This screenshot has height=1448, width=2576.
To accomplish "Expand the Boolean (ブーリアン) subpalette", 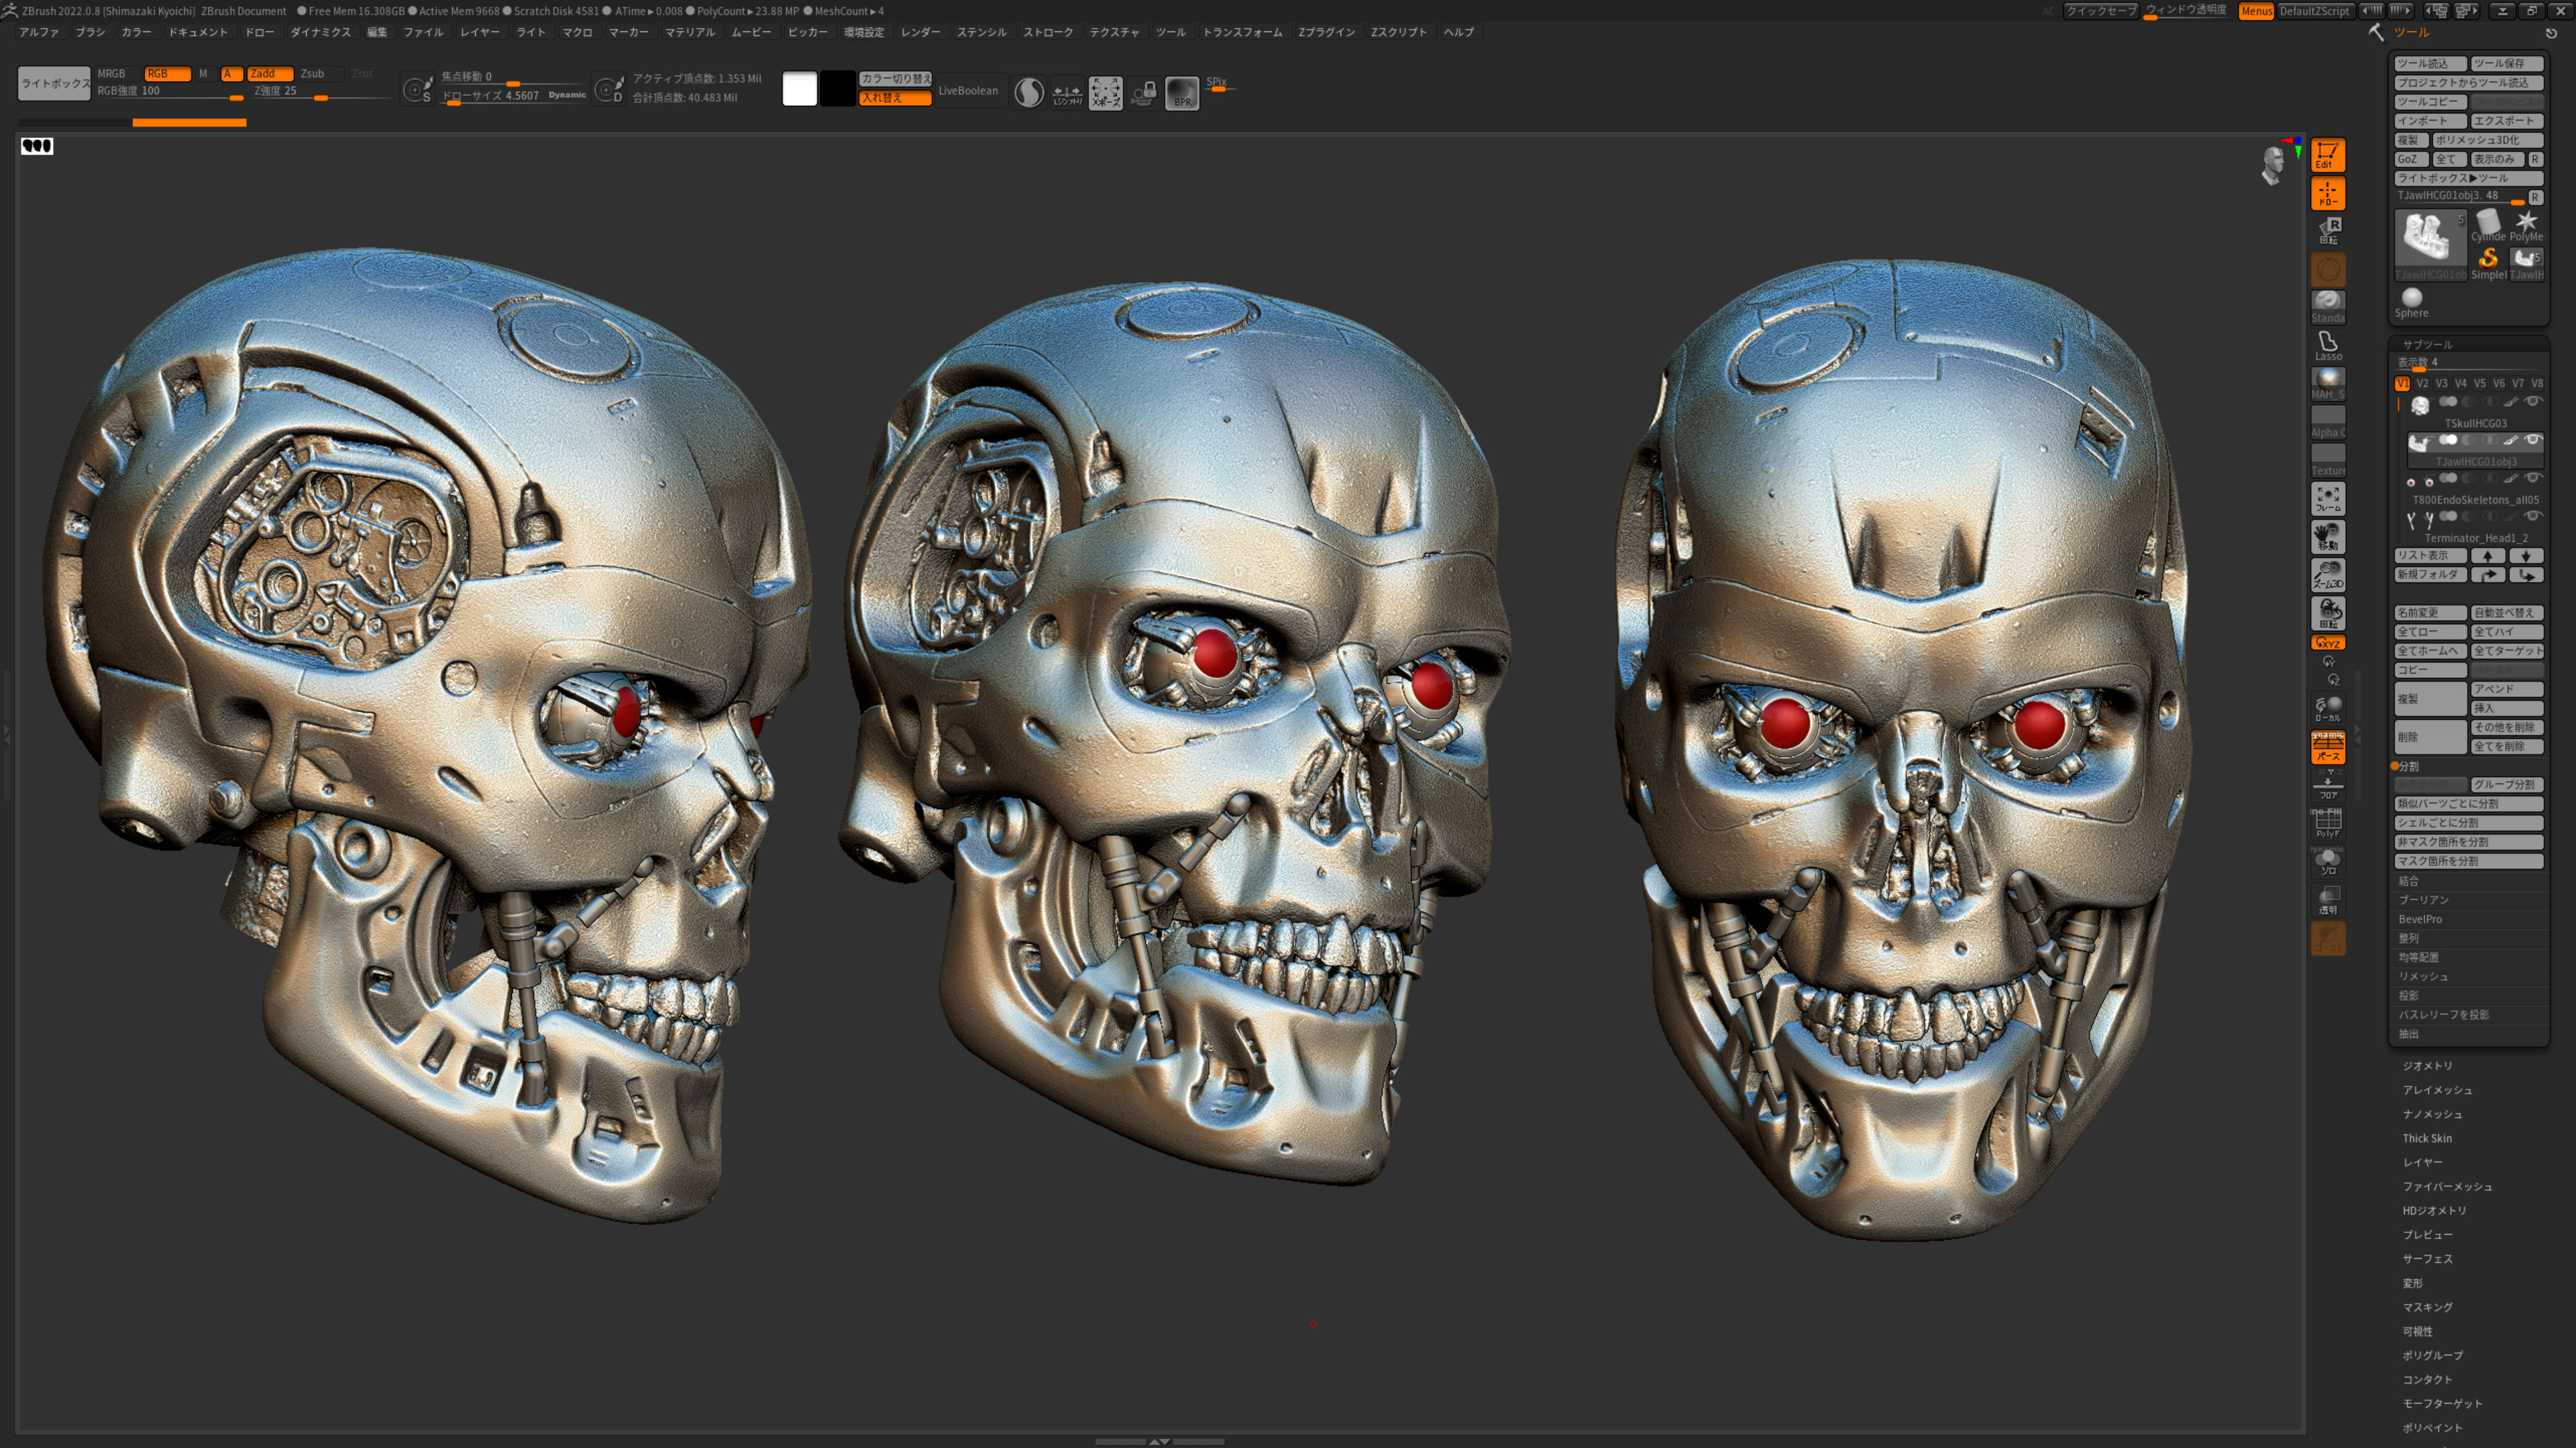I will click(x=2423, y=900).
